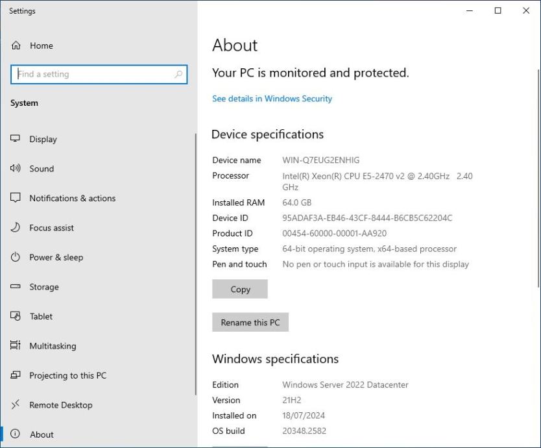Click the Power & sleep icon
Viewport: 541px width, 448px height.
point(16,257)
